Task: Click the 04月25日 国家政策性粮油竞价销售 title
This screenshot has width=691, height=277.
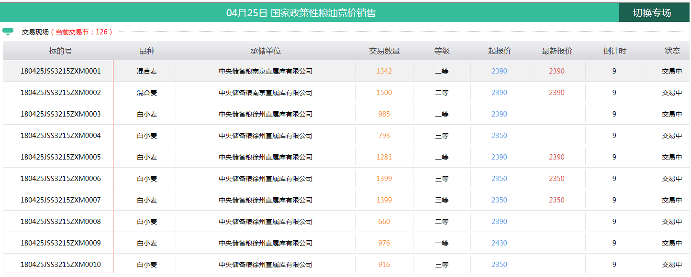Action: tap(301, 13)
